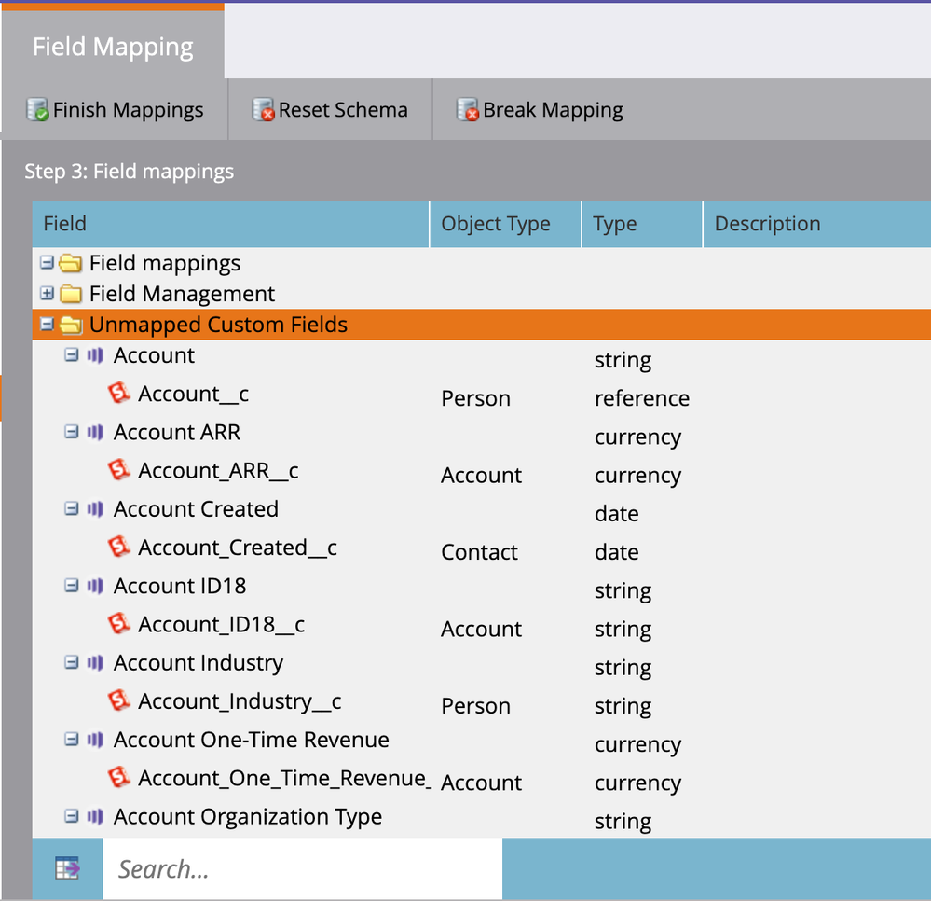
Task: Collapse the Account Industry field node
Action: pyautogui.click(x=72, y=662)
